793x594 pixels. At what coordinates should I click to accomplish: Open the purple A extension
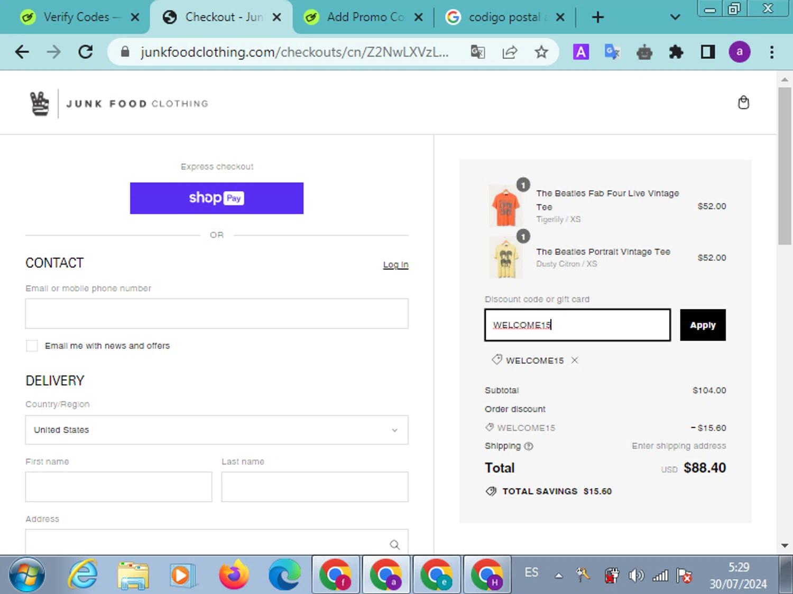click(581, 52)
